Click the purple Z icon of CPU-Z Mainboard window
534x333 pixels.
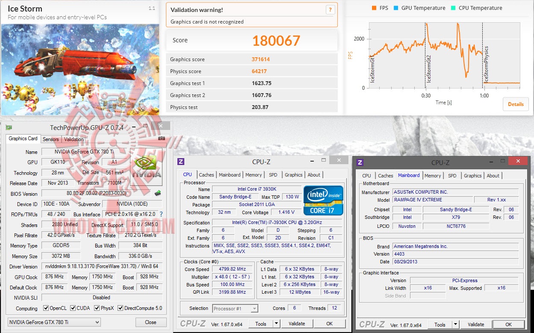360,162
